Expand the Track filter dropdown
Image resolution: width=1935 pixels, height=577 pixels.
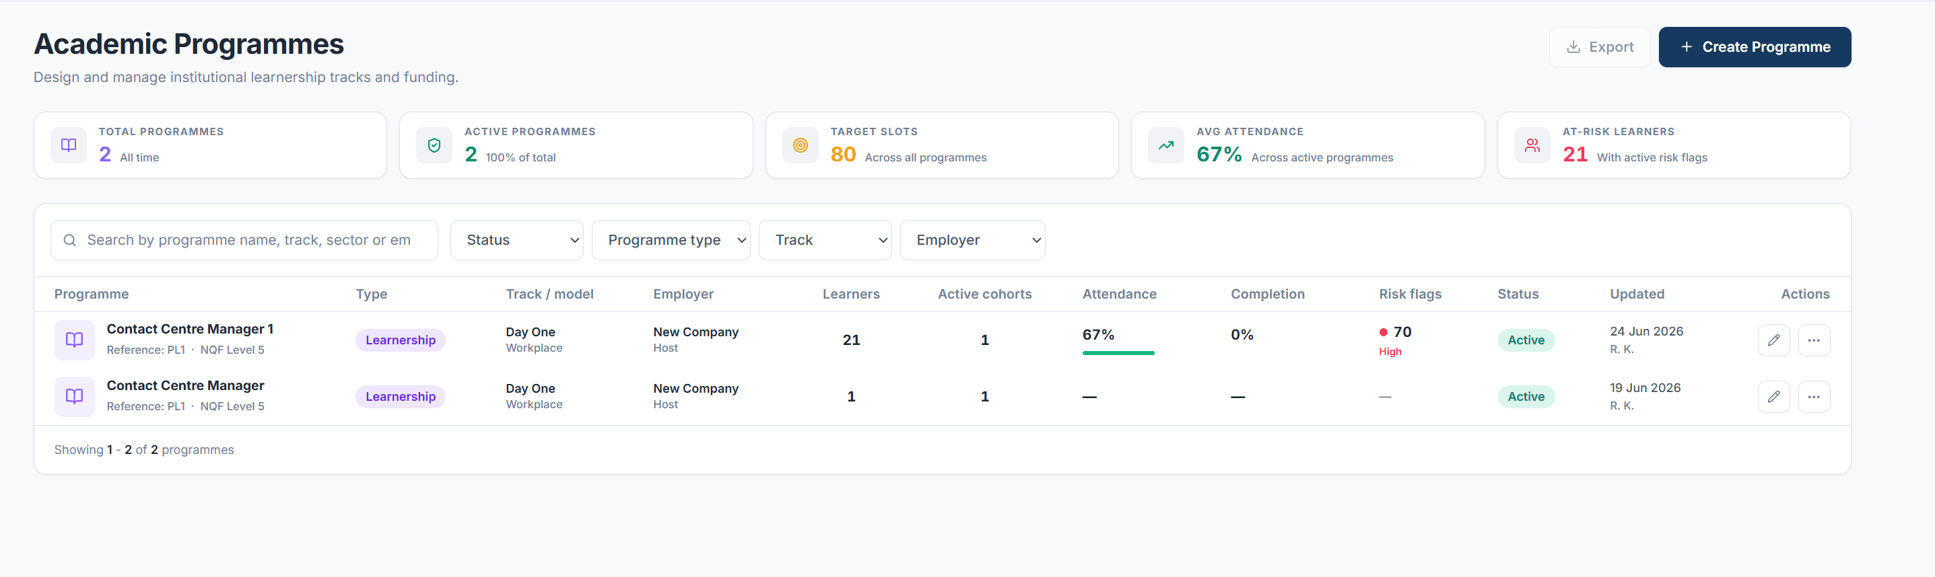click(825, 240)
